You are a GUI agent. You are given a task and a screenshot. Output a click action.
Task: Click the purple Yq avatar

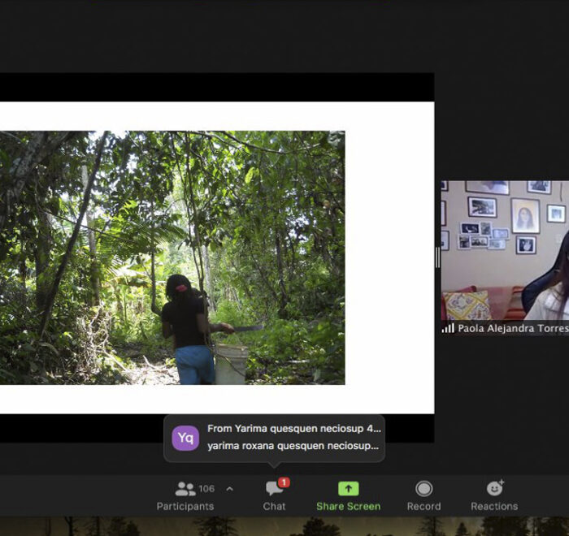(x=185, y=438)
